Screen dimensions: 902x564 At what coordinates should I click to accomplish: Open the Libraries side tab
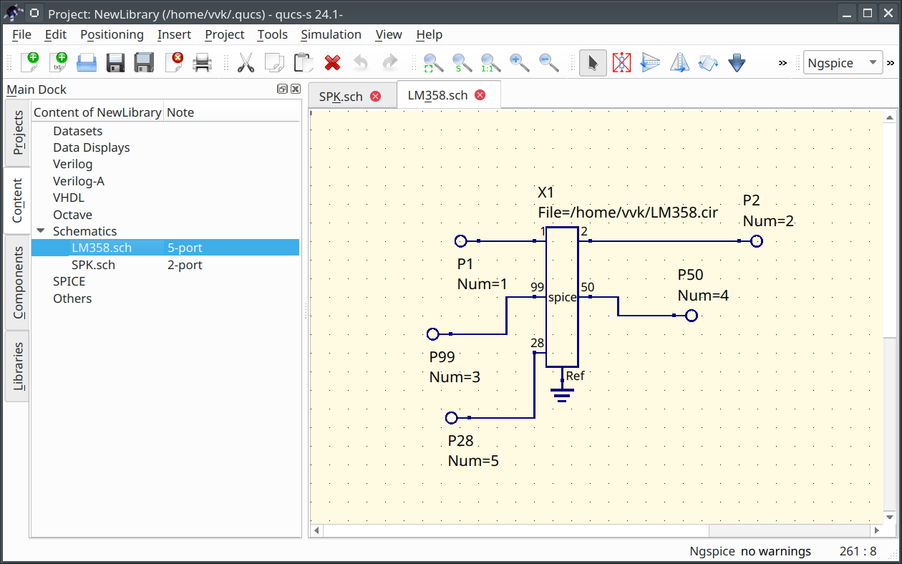click(17, 366)
